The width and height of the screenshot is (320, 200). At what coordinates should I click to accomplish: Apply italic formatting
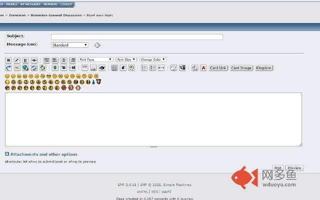pos(17,60)
